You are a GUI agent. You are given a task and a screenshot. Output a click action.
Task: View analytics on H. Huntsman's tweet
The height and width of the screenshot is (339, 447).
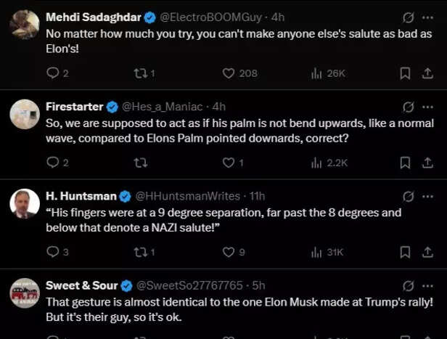pos(317,252)
